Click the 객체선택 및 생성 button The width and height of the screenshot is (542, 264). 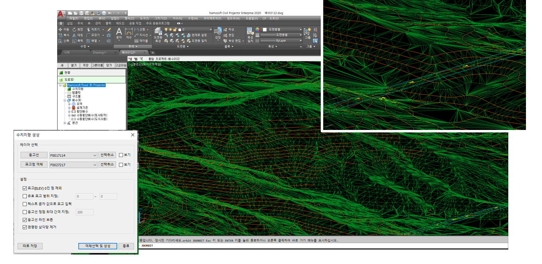[x=97, y=246]
